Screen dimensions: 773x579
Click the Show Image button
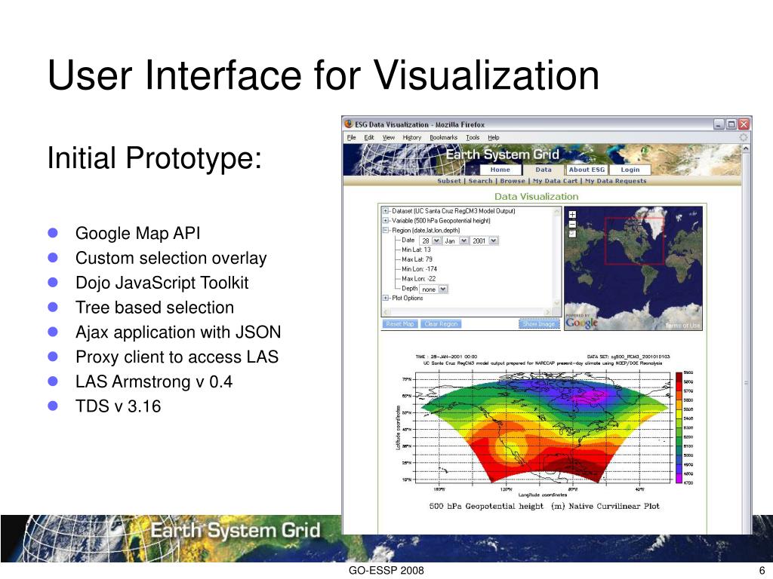pyautogui.click(x=539, y=323)
